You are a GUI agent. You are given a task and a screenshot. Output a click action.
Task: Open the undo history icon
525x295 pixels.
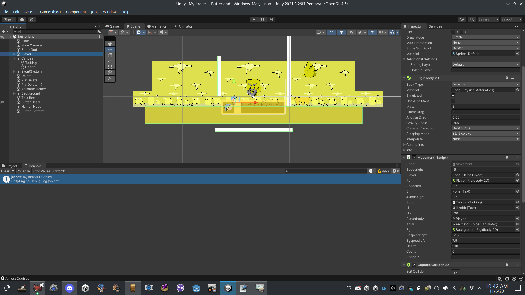462,19
